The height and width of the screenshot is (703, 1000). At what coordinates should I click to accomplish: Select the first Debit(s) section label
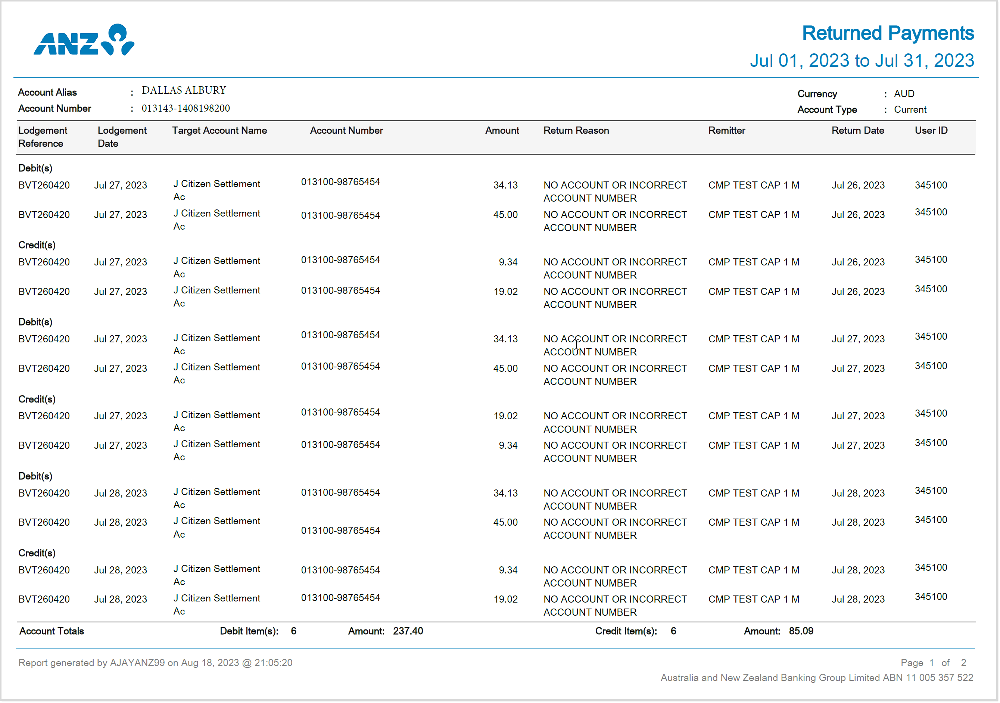tap(35, 168)
